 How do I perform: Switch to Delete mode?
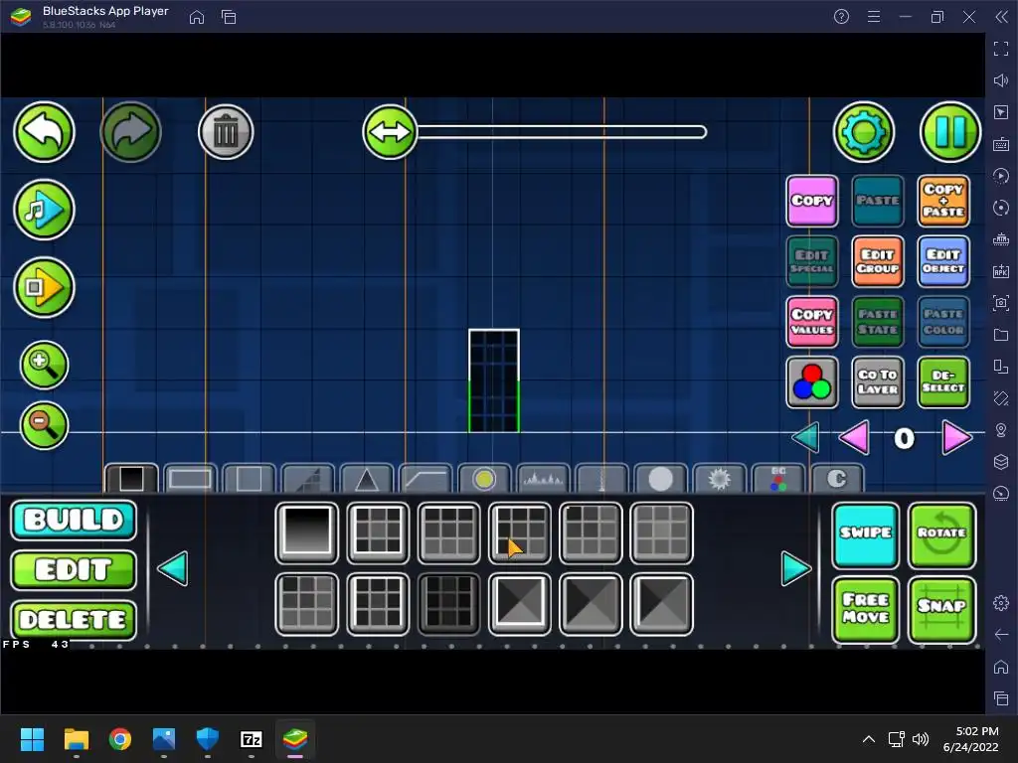click(74, 620)
